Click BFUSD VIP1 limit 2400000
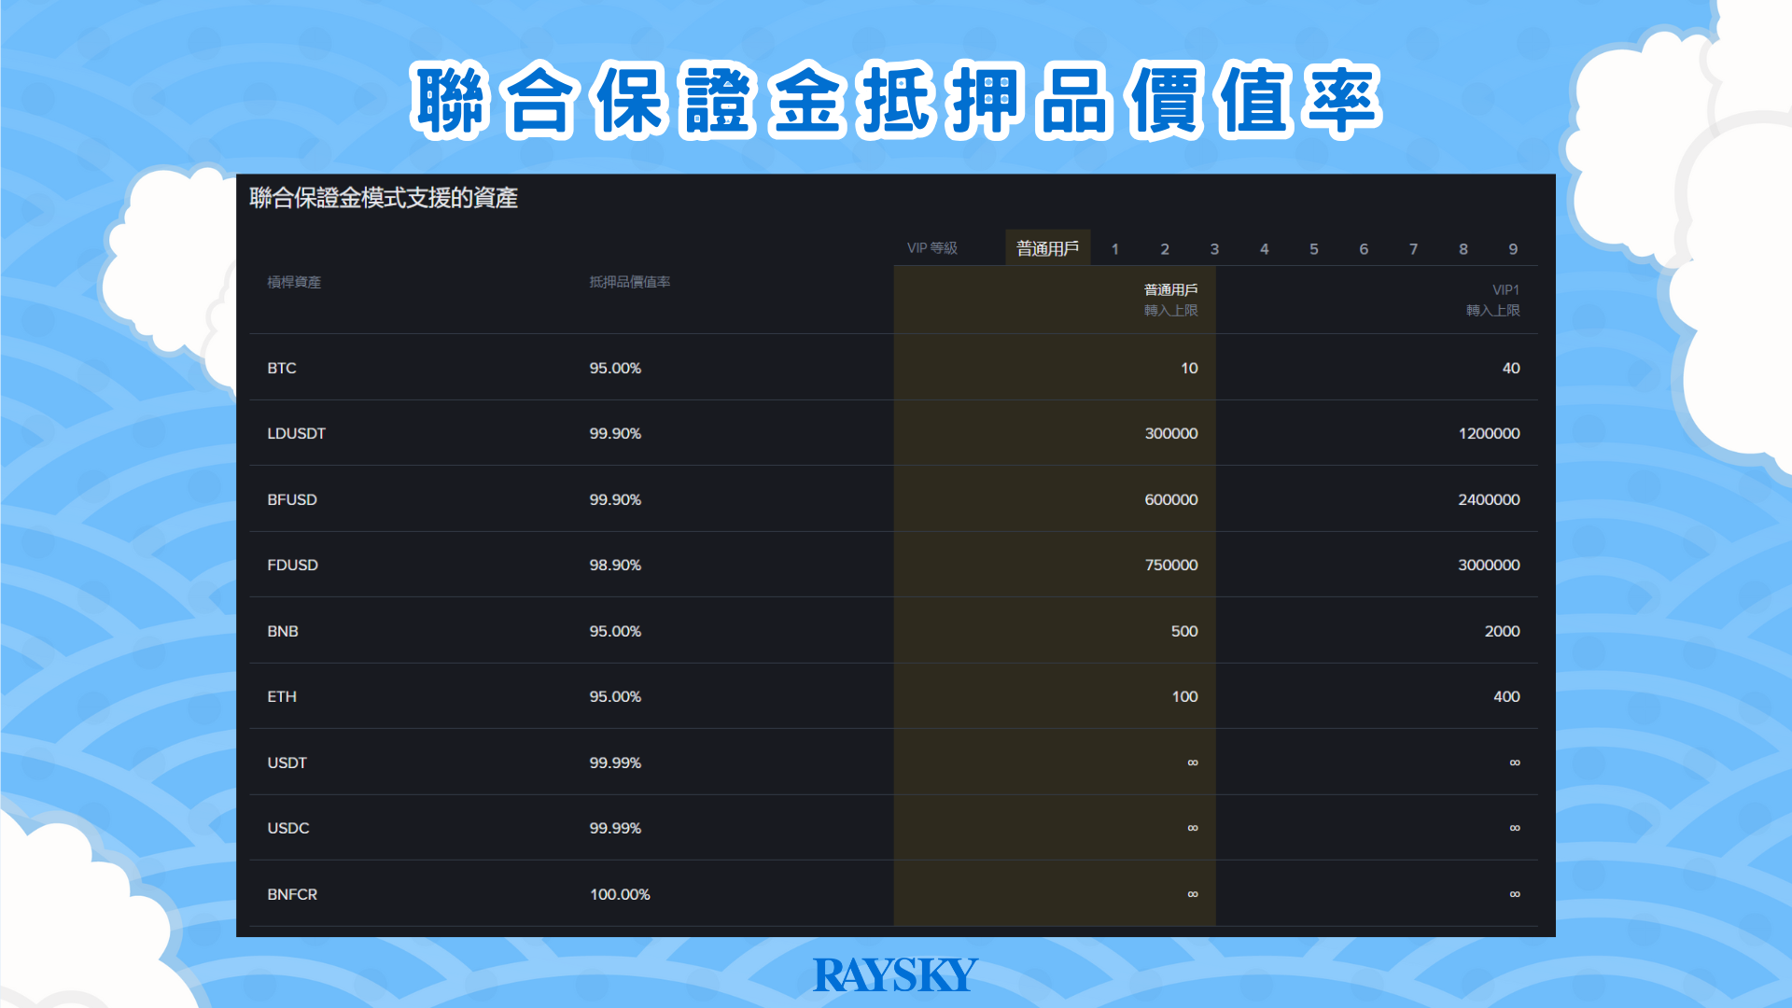Viewport: 1792px width, 1008px height. point(1490,499)
